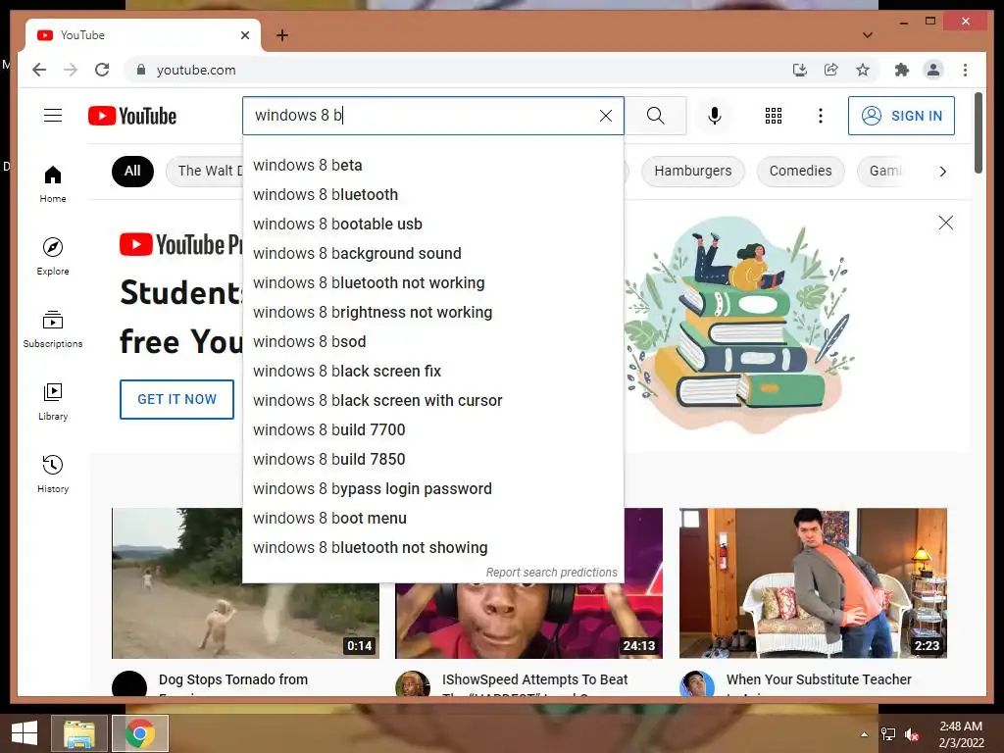Choose suggestion windows 8 bluetooth

[x=432, y=195]
